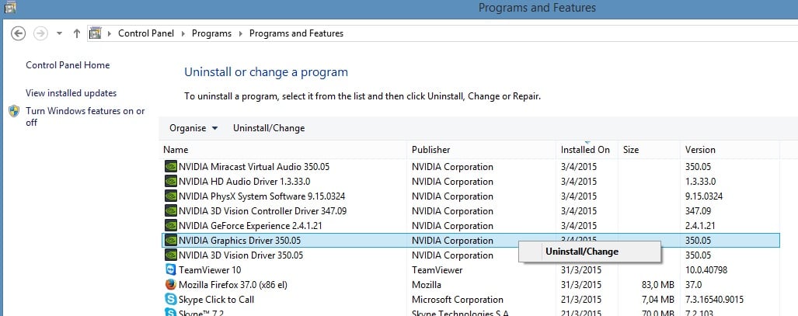Click NVIDIA GeForce Experience icon
The height and width of the screenshot is (316, 798).
pyautogui.click(x=171, y=225)
